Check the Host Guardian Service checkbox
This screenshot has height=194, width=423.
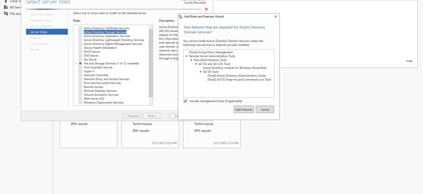click(x=80, y=67)
